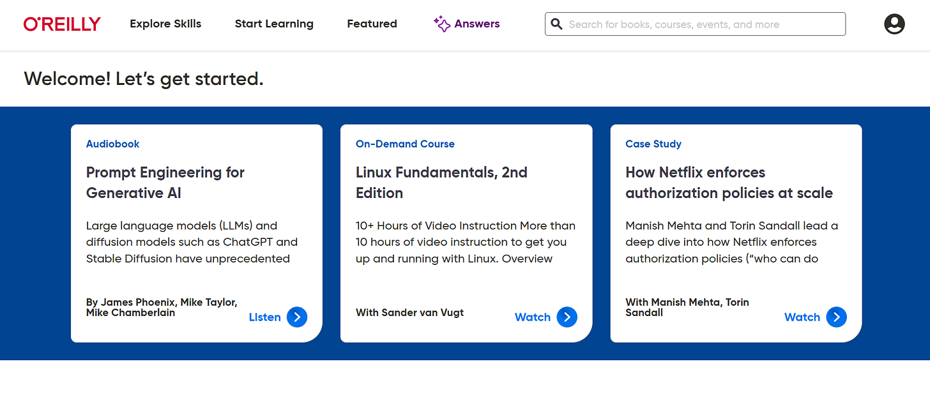930x401 pixels.
Task: Click the On-Demand Course label
Action: [x=405, y=144]
